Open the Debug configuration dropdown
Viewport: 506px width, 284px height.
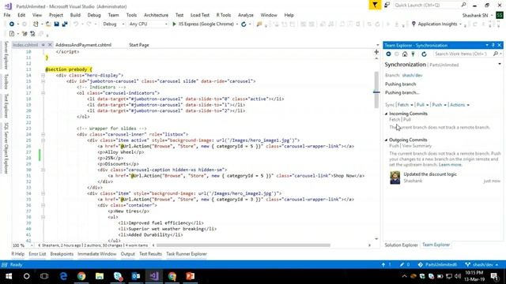click(x=113, y=24)
